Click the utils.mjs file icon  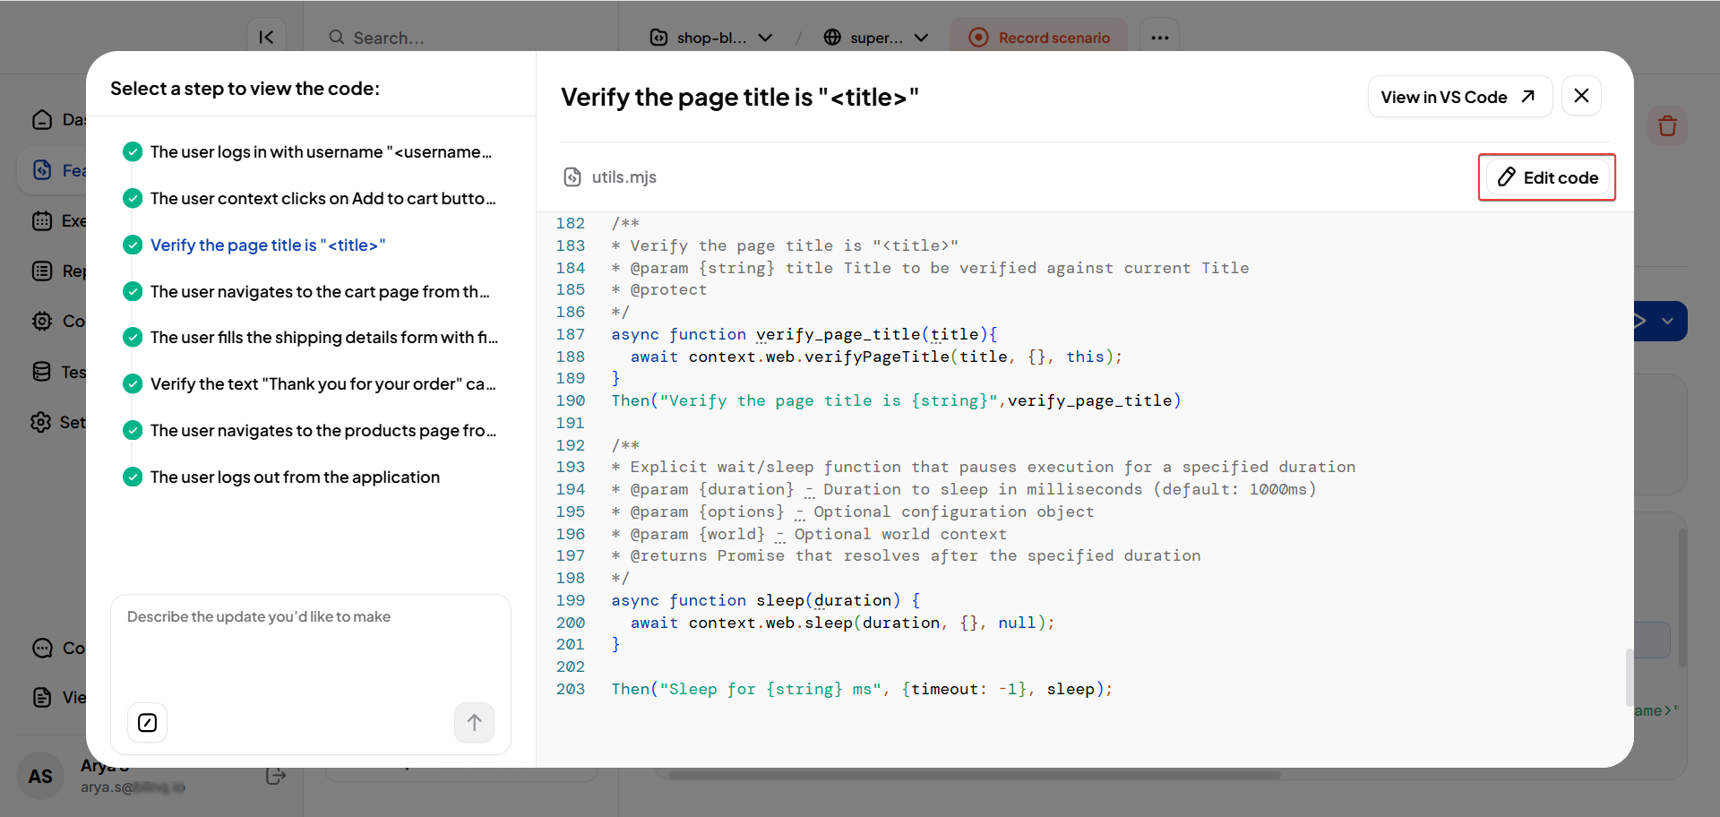tap(572, 177)
